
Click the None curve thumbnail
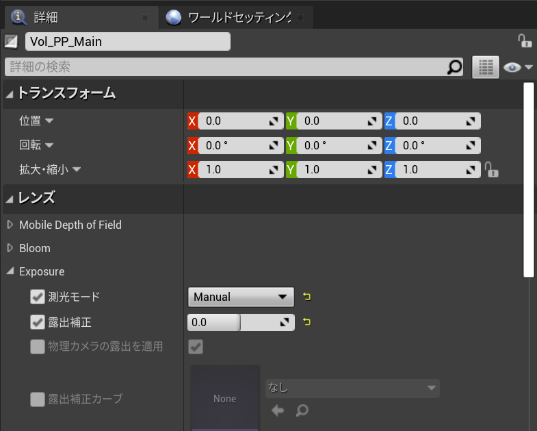coord(224,398)
